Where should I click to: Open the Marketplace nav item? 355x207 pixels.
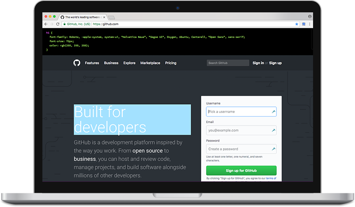(150, 63)
